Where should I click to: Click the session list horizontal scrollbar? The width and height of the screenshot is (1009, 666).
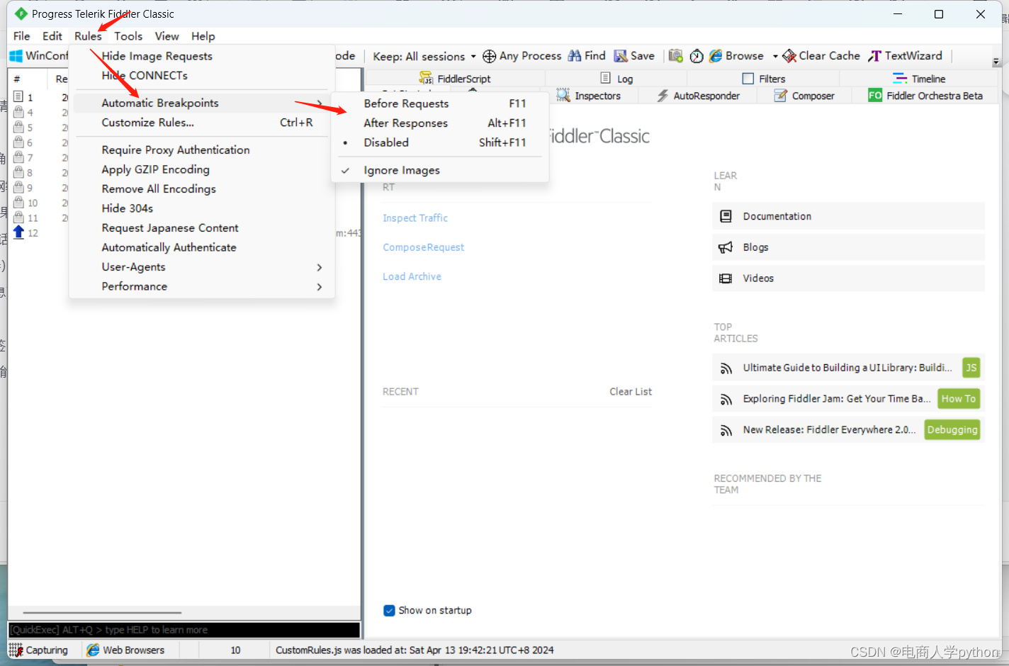102,612
